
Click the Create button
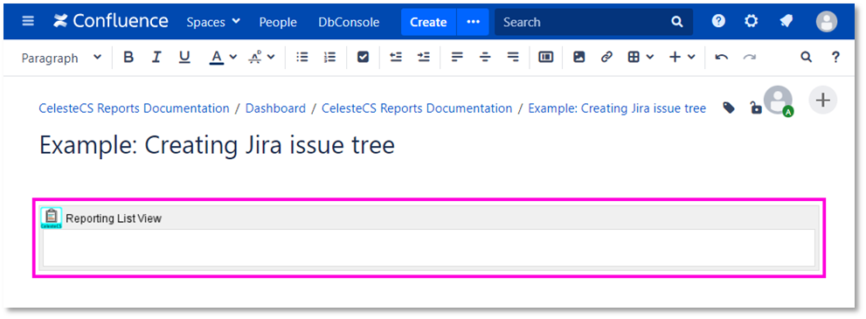point(428,22)
